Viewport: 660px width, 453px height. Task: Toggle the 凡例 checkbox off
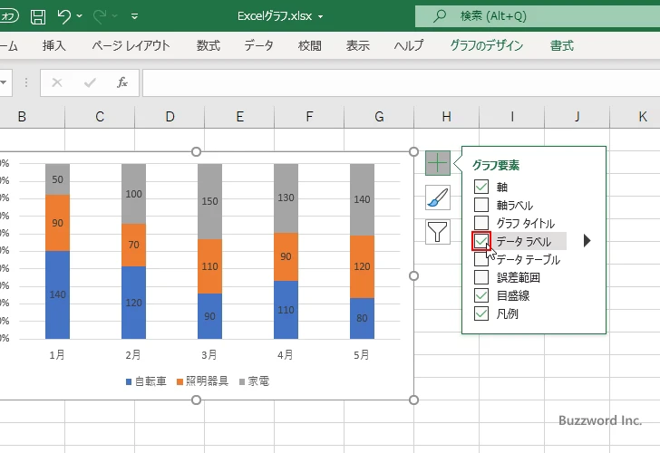481,313
